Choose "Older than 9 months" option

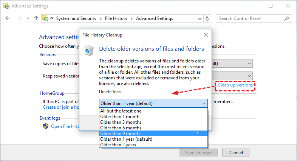pos(121,134)
